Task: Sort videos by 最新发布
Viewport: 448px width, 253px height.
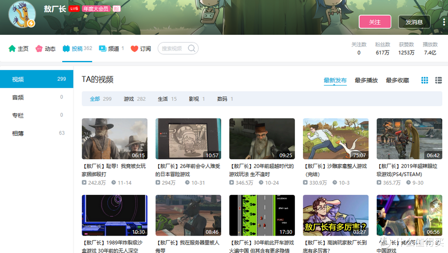Action: click(335, 80)
